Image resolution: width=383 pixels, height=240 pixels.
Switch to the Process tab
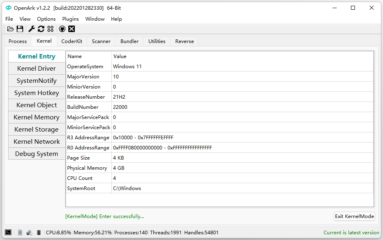(17, 41)
